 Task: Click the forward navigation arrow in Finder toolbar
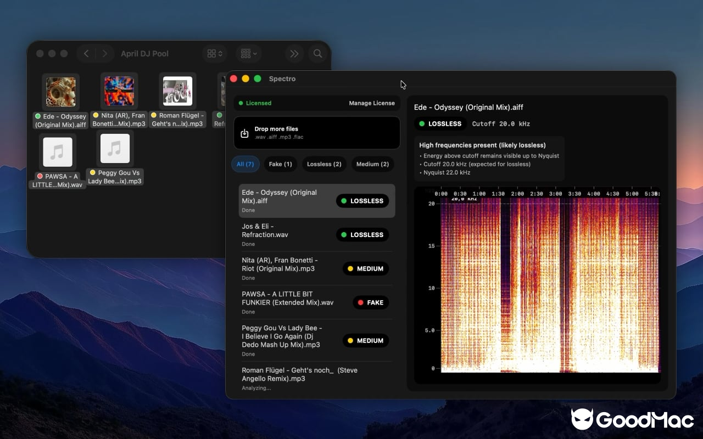tap(104, 53)
